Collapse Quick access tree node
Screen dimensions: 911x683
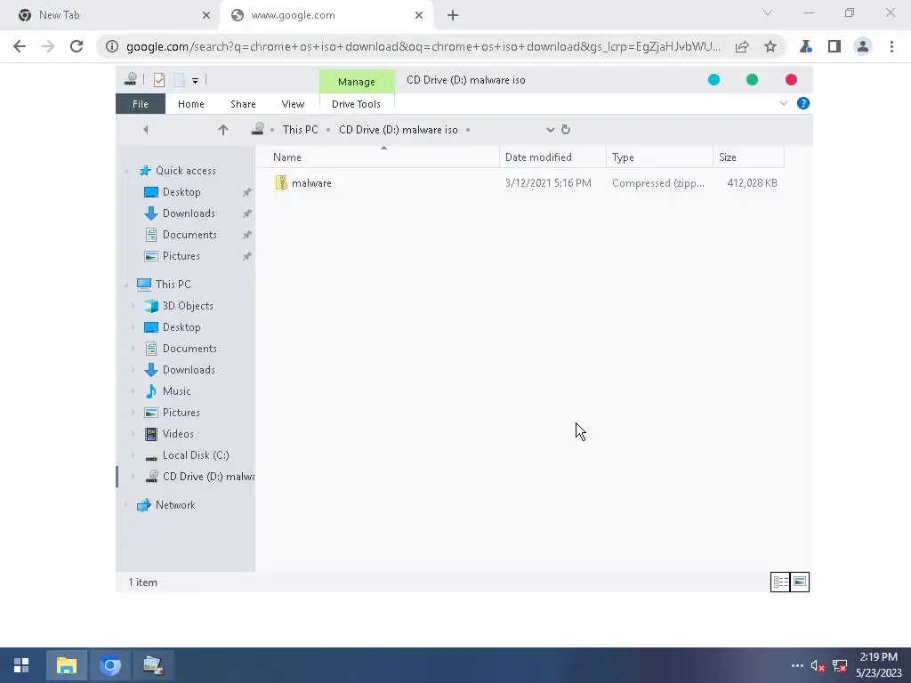point(126,172)
